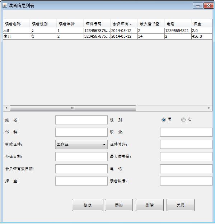
Task: Click the 删除 button
Action: click(150, 205)
